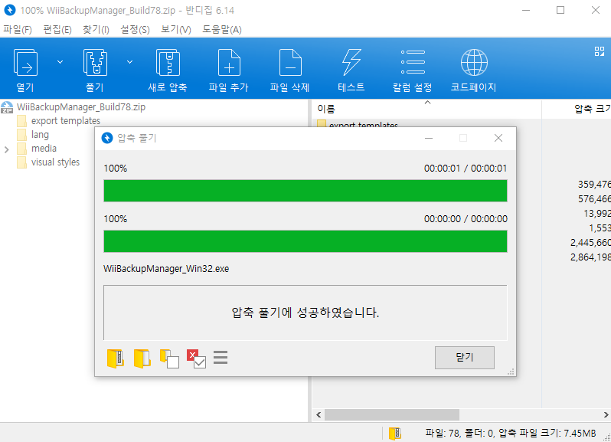Click the Bandizip icon in 압축 풀기 dialog title
Image resolution: width=611 pixels, height=442 pixels.
106,138
